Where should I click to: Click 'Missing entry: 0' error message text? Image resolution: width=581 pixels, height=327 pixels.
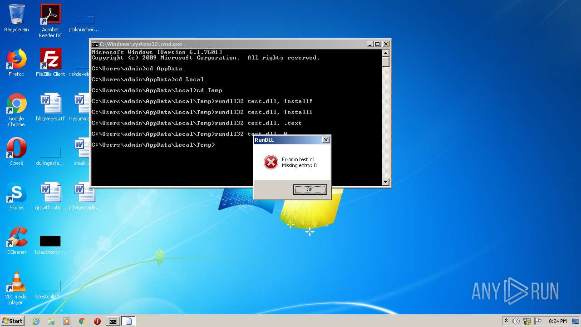coord(299,165)
